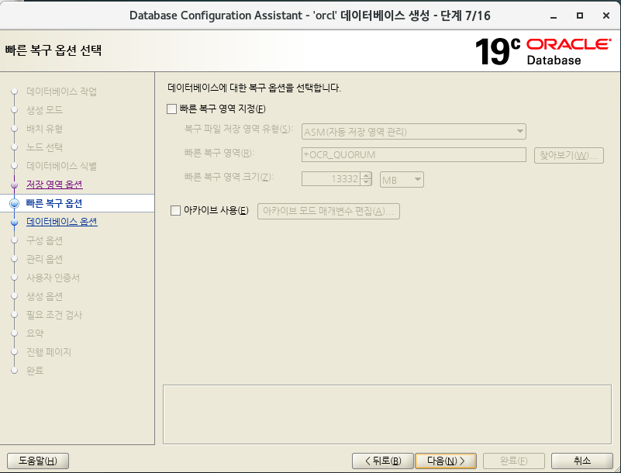Image resolution: width=621 pixels, height=473 pixels.
Task: Maximize the Database Configuration Assistant window
Action: [580, 16]
